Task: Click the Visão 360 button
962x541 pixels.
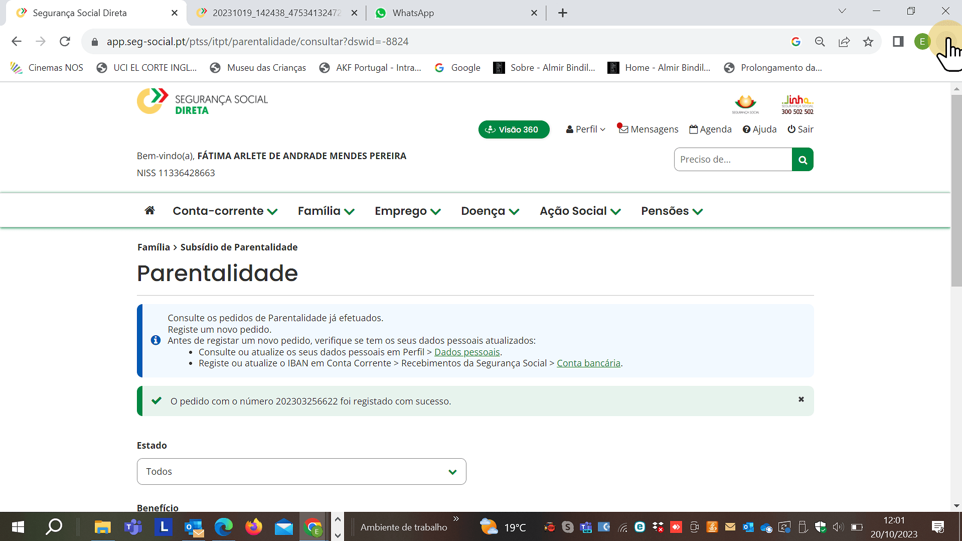Action: pos(514,129)
